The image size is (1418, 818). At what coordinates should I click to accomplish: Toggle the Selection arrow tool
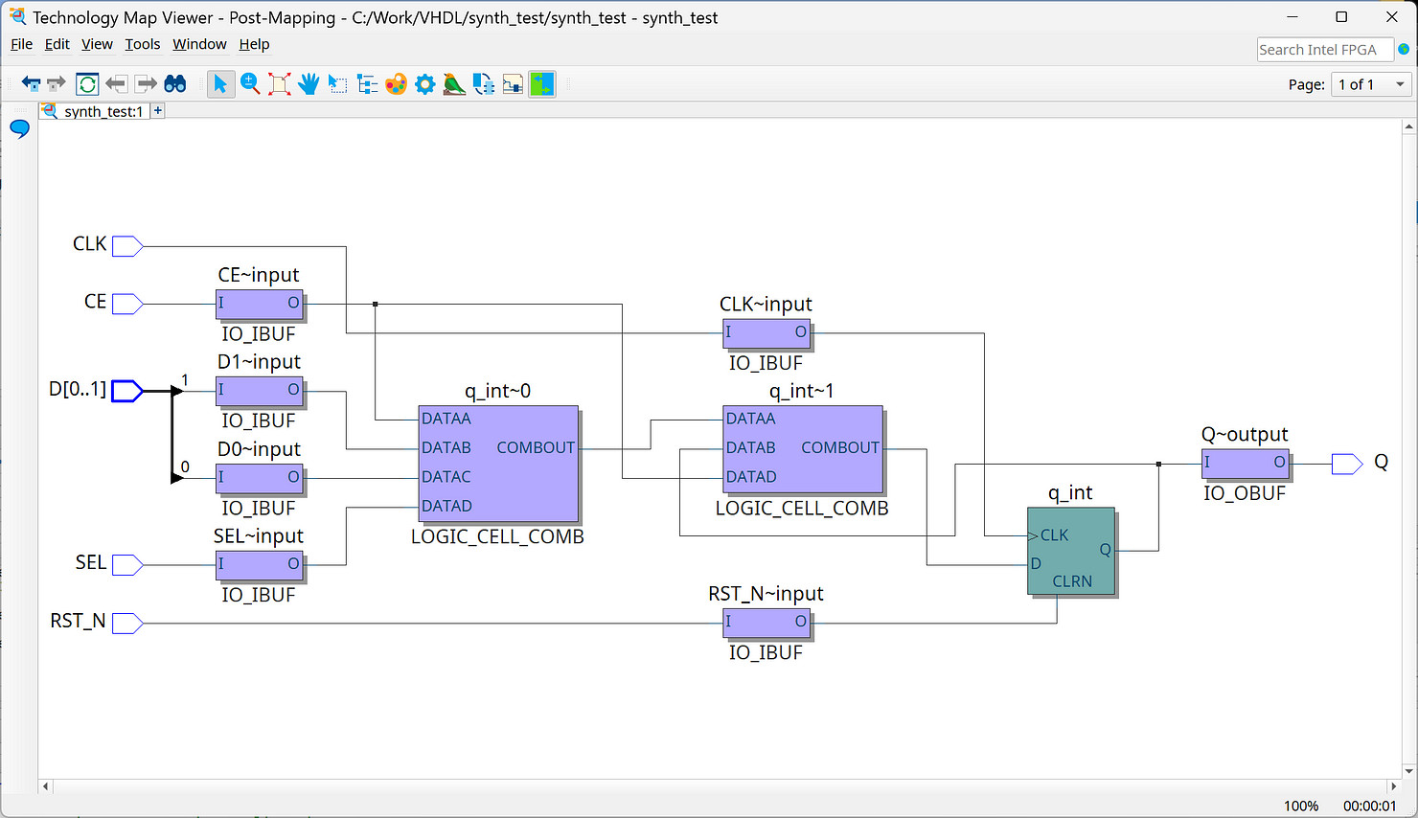[220, 84]
